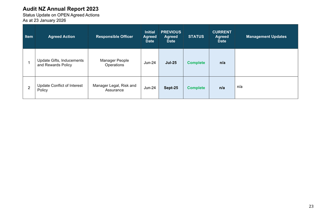The width and height of the screenshot is (319, 222).
Task: Click the "PREVIOUS Agreed Date" header cell
Action: click(171, 37)
